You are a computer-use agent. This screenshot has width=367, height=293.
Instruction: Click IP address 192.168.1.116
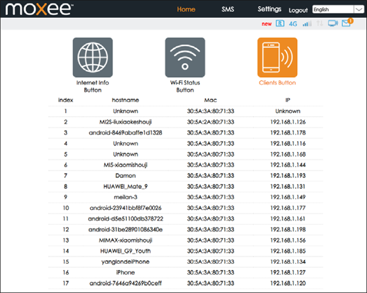pos(288,144)
